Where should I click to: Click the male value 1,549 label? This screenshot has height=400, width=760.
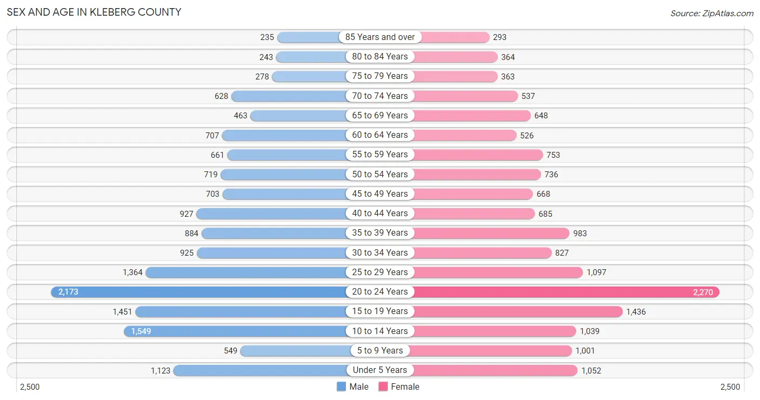tap(141, 331)
